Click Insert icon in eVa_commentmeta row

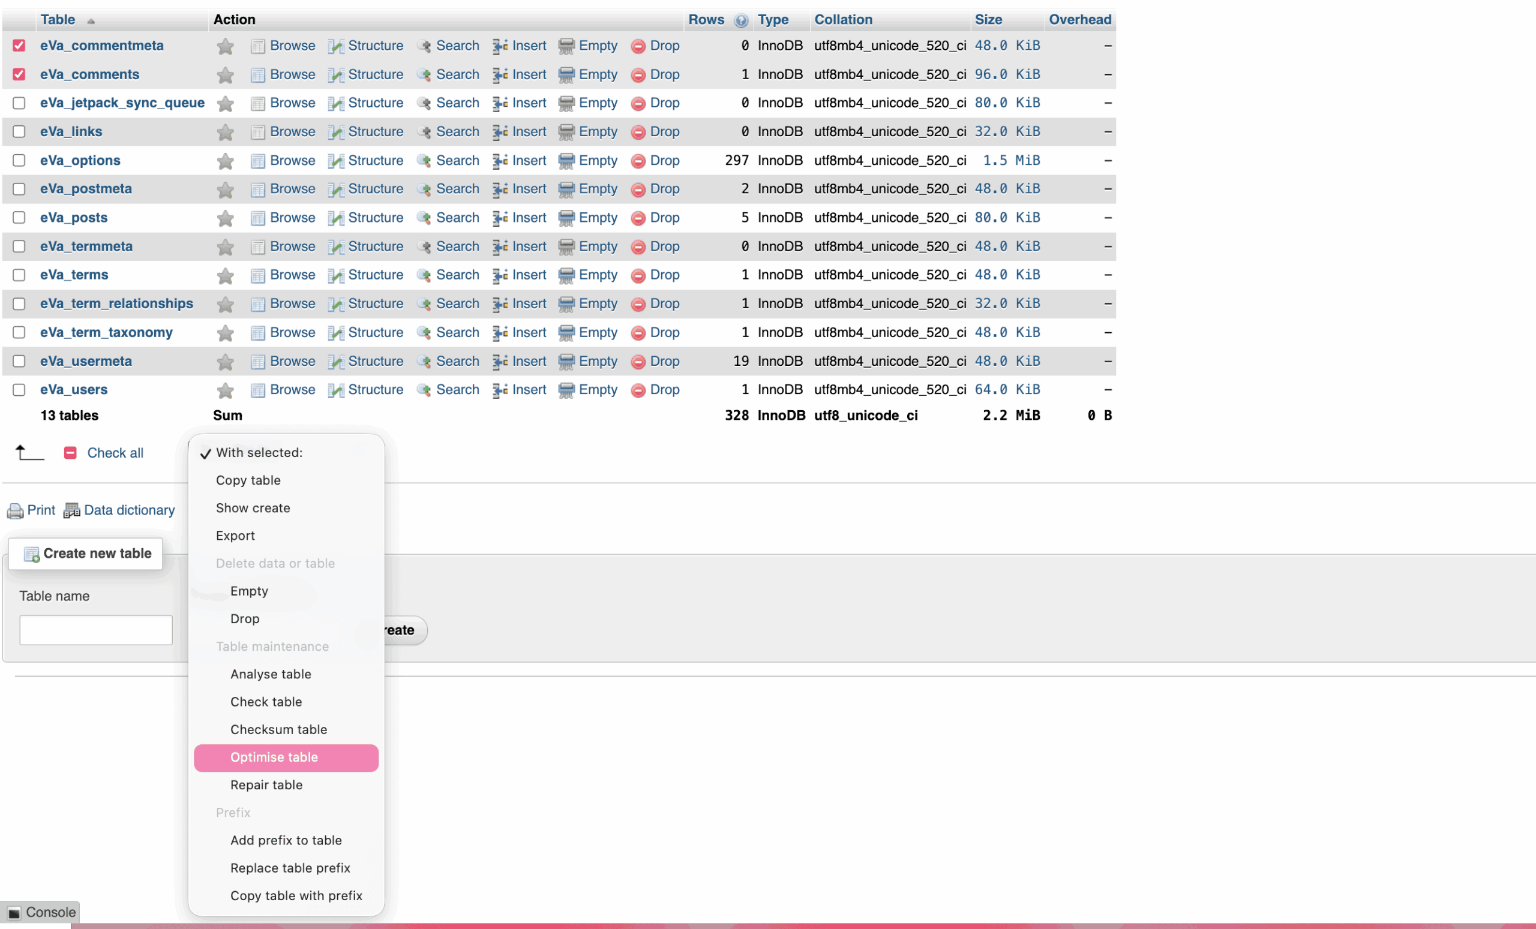[500, 46]
